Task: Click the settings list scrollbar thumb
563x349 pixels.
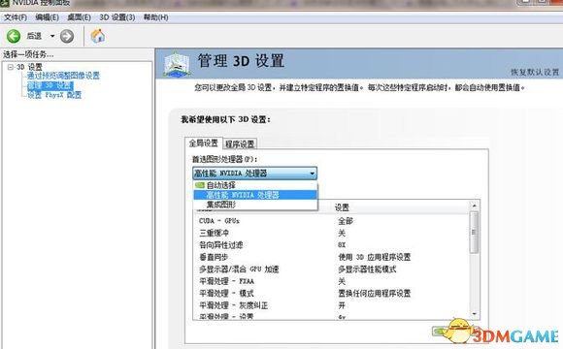Action: click(474, 232)
